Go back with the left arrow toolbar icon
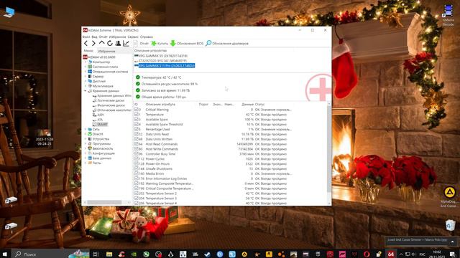Image resolution: width=460 pixels, height=258 pixels. 86,43
